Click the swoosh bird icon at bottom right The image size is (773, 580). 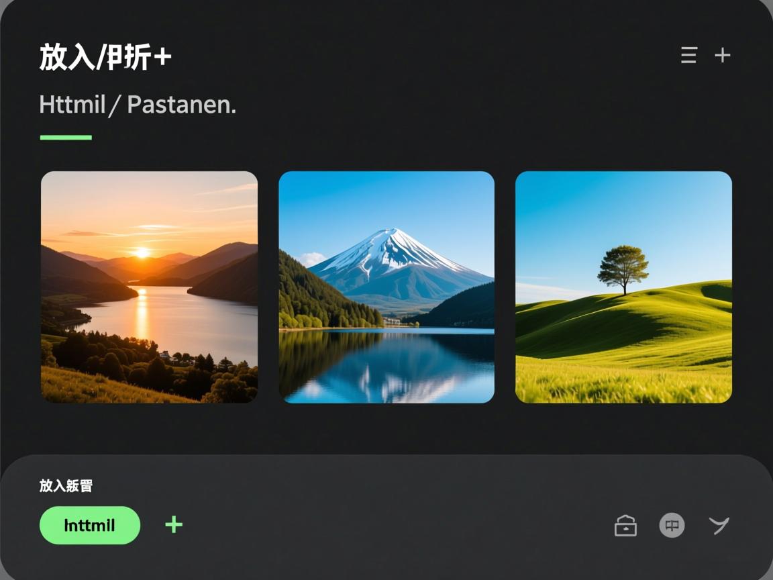(x=719, y=526)
